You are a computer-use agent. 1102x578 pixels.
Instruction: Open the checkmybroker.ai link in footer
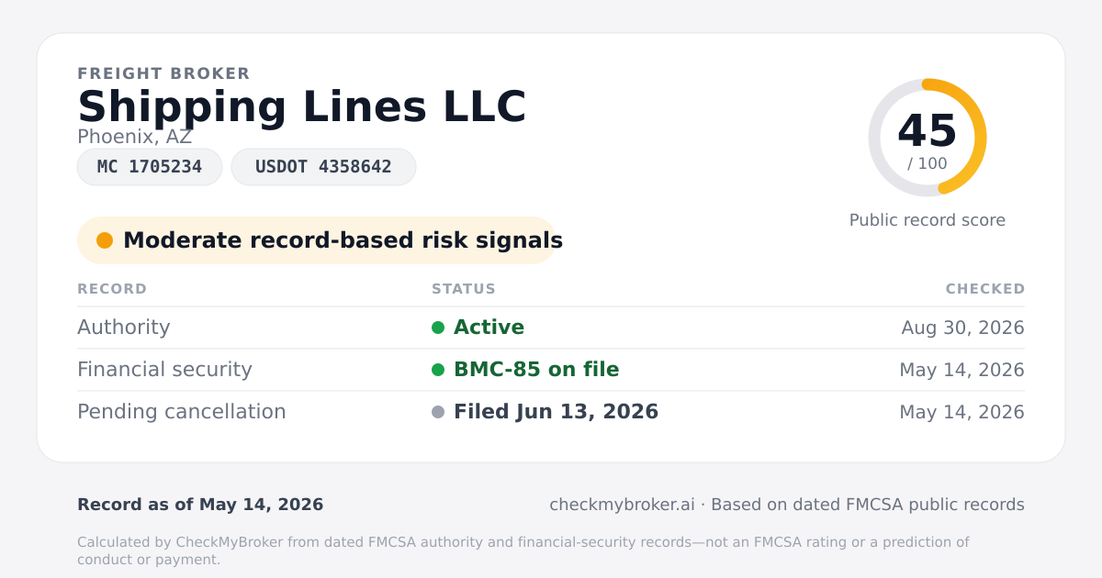click(622, 505)
